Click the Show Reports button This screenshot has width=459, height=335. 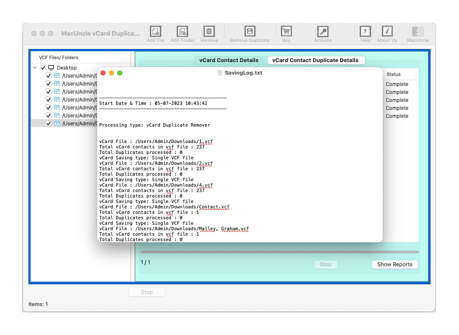[x=395, y=265]
